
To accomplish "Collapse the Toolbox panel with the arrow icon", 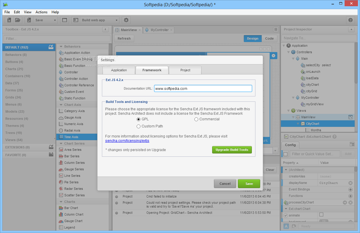I will pos(105,29).
